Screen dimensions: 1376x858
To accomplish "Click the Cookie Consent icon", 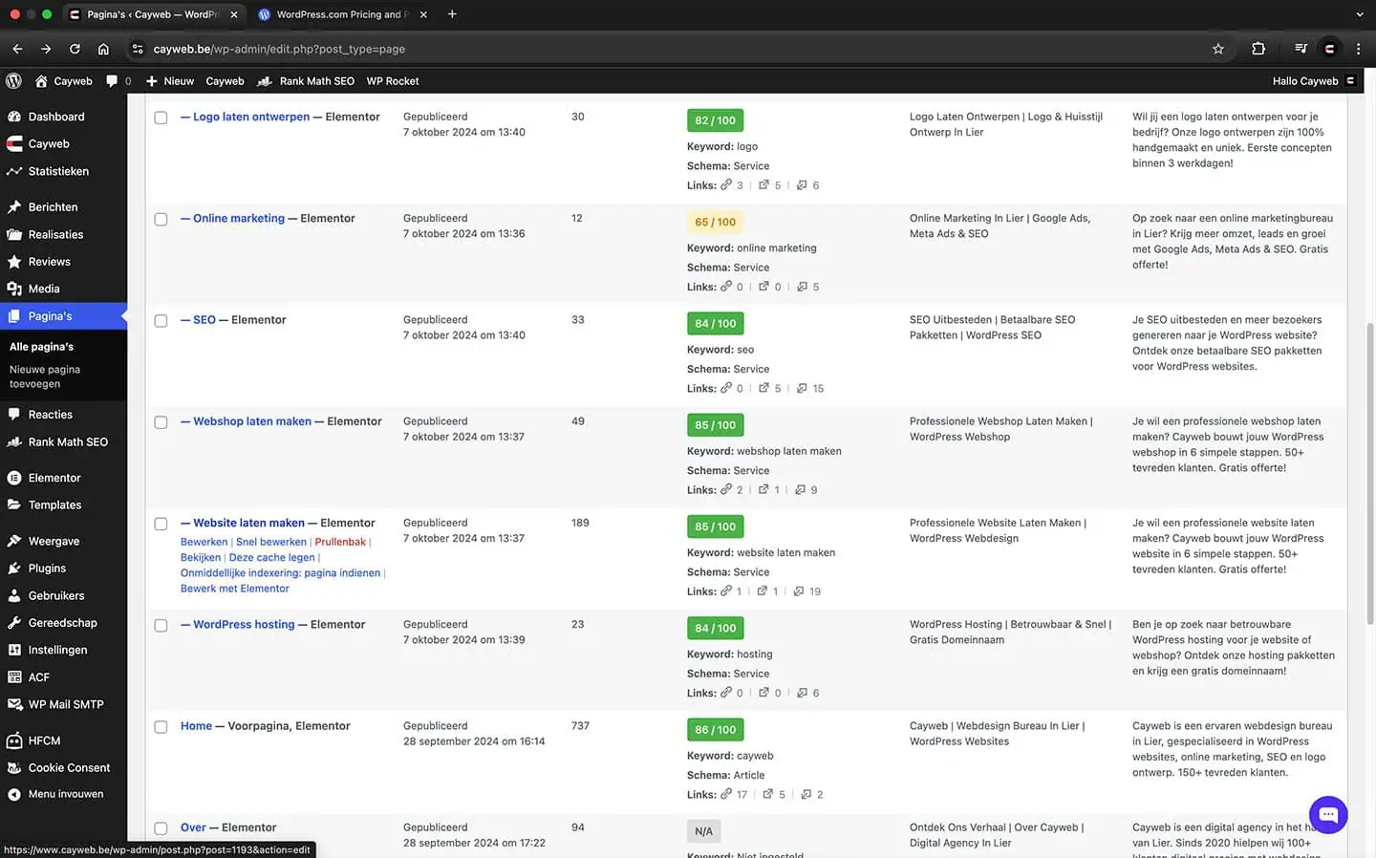I will [14, 767].
